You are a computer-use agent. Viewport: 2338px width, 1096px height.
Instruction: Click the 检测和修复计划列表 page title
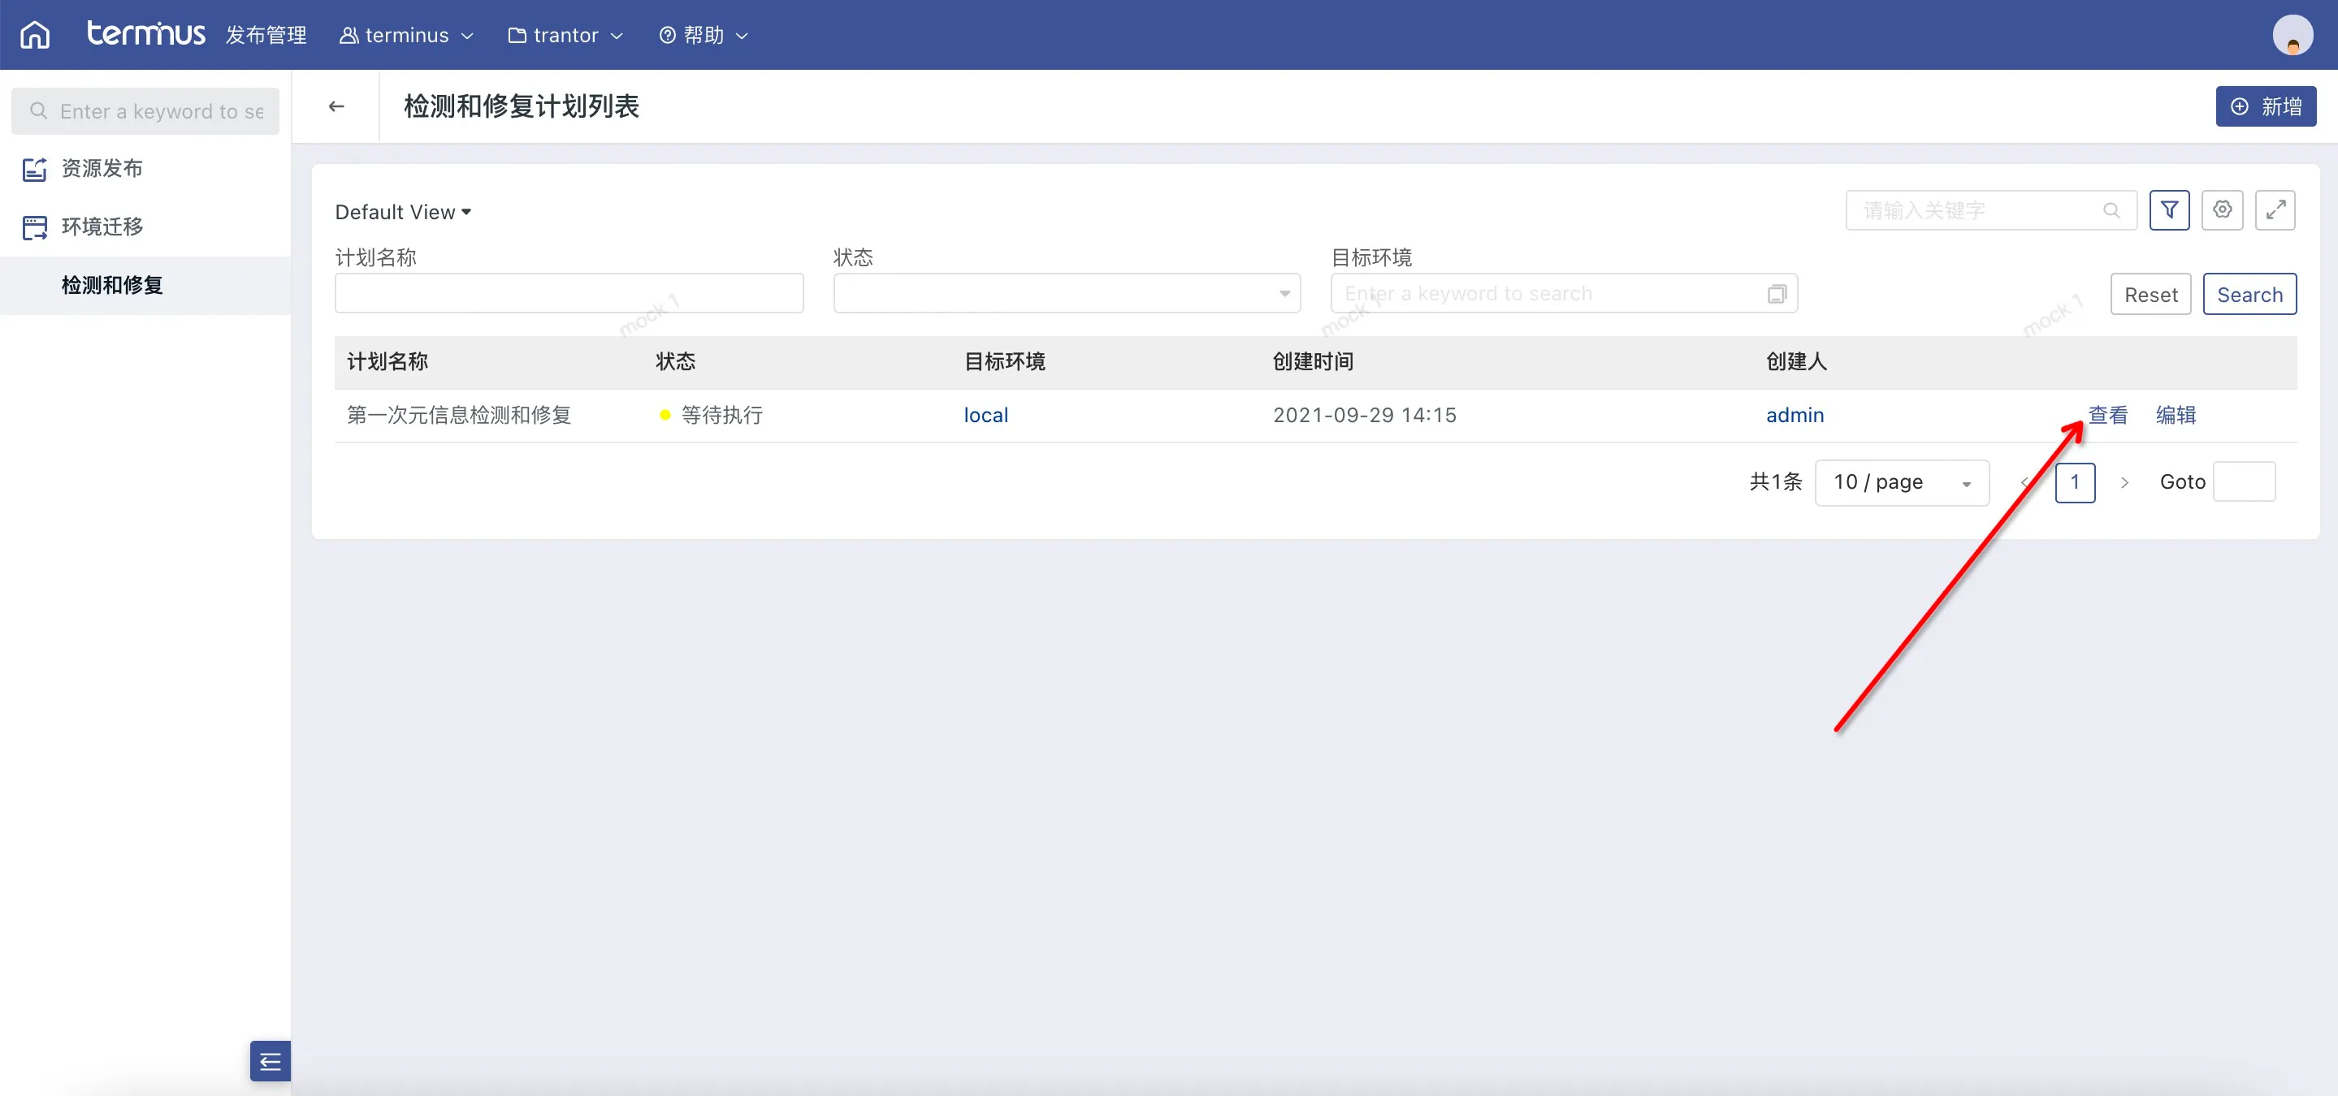[x=522, y=106]
